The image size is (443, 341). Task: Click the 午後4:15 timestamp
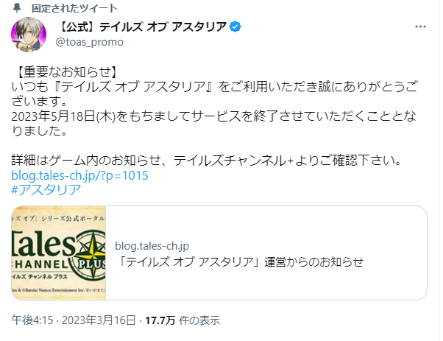(32, 320)
